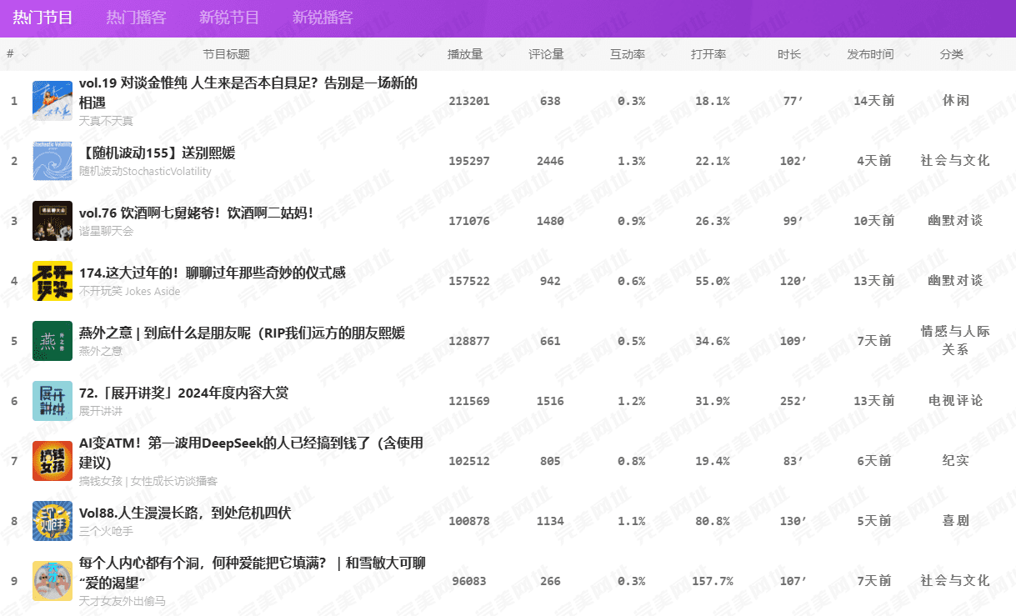The width and height of the screenshot is (1016, 616).
Task: Sort by the 分类 column header
Action: click(x=952, y=54)
